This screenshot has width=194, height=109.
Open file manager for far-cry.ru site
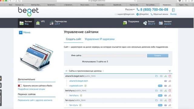pyautogui.click(x=156, y=100)
